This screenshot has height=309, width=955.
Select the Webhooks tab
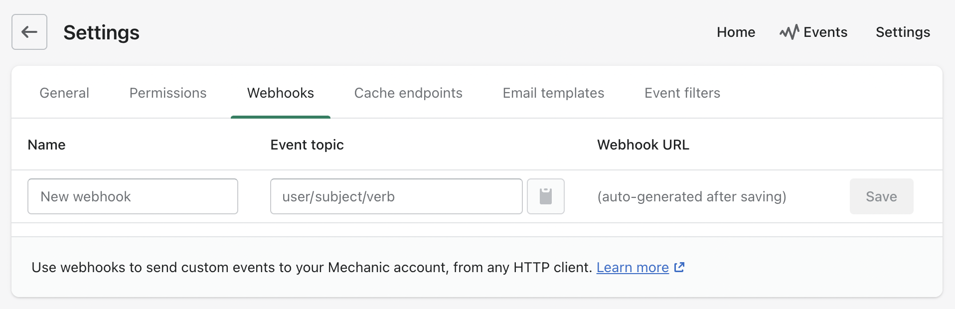(x=281, y=93)
